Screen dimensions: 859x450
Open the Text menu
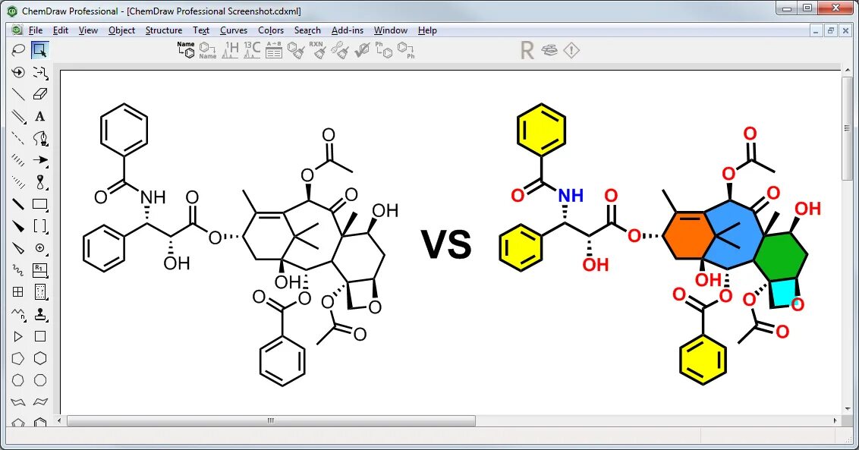click(201, 30)
